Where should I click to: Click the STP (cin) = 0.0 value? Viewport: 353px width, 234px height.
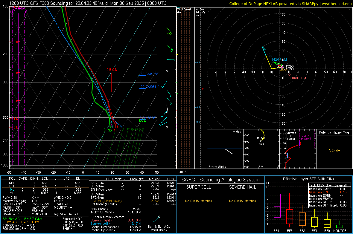pos(73,222)
